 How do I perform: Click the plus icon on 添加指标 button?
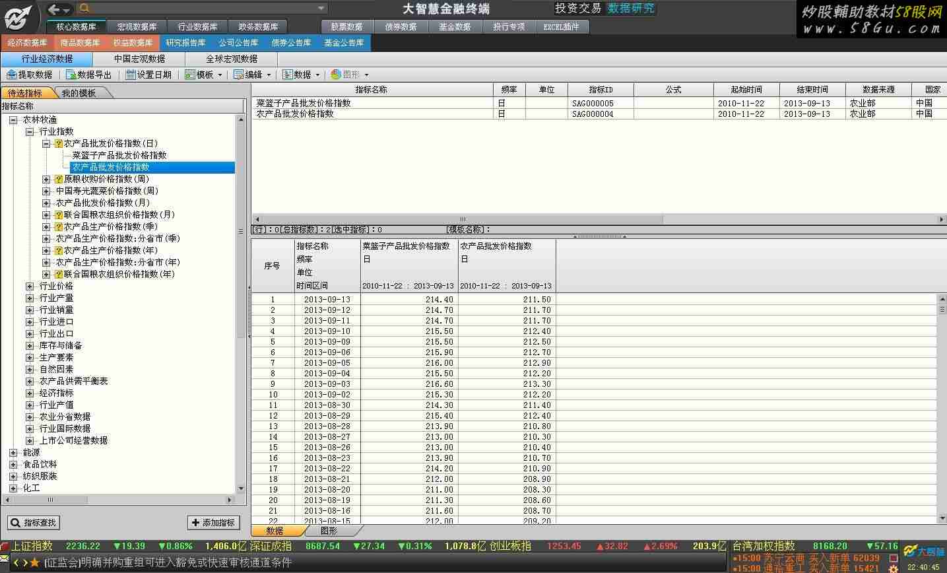195,523
